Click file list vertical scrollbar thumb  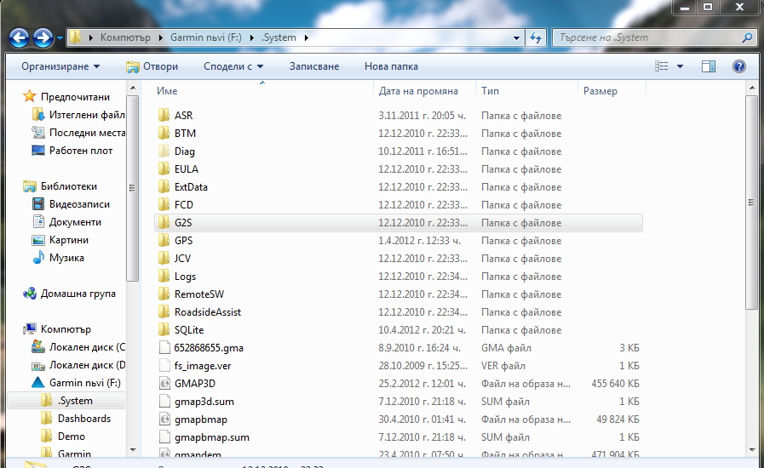752,203
